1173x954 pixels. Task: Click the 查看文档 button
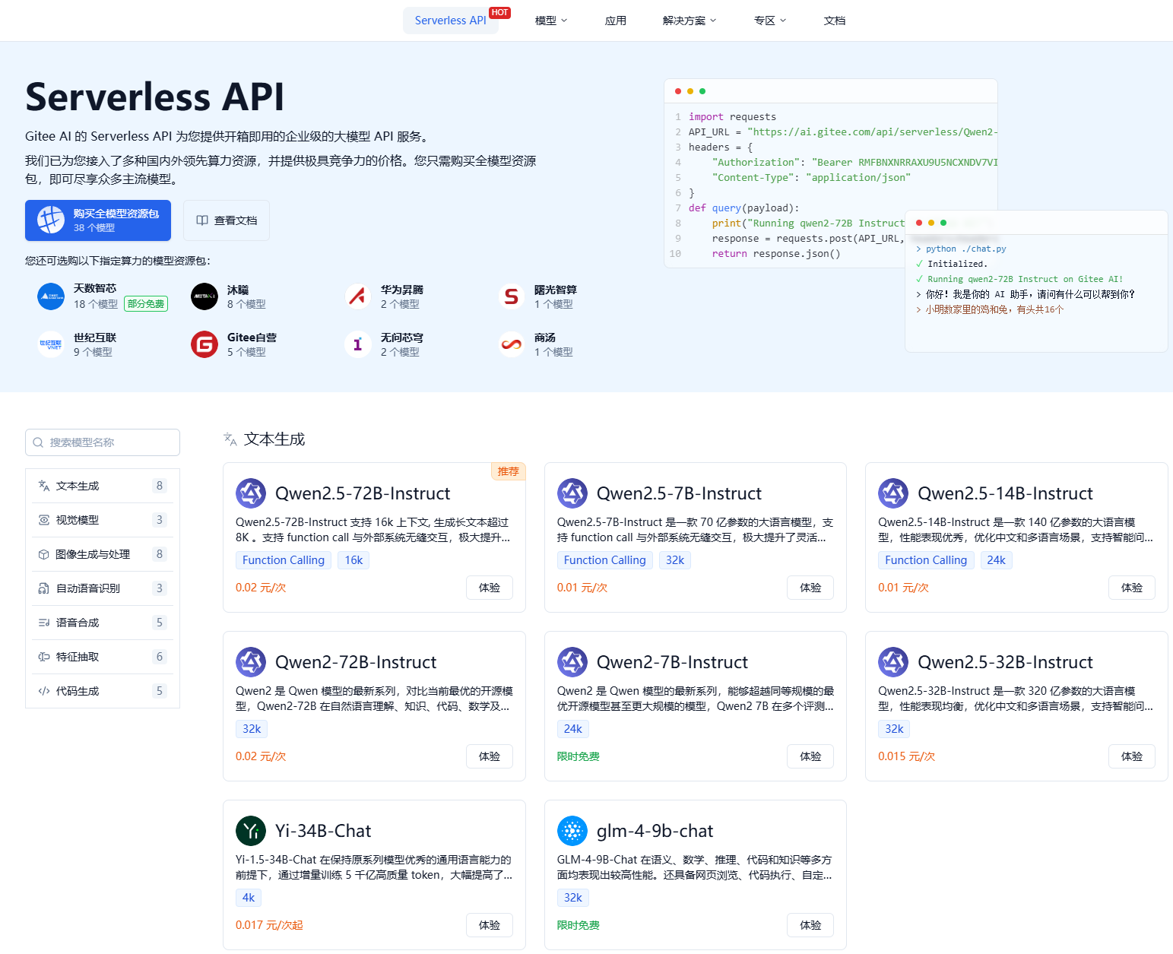(227, 220)
